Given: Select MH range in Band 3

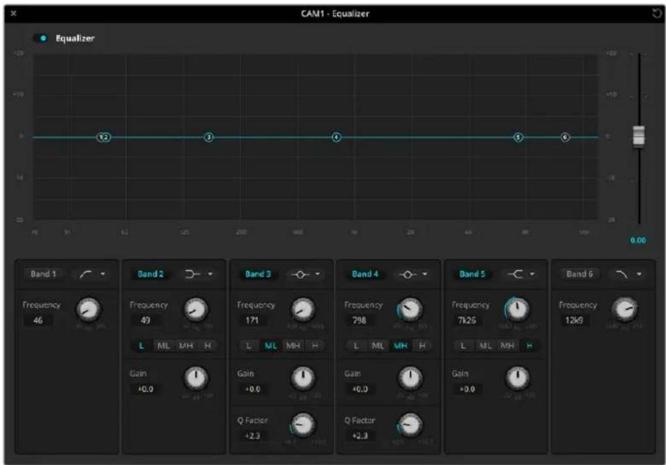Looking at the screenshot, I should coord(293,346).
